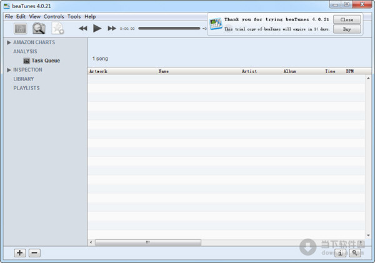Open the Controls menu
The image size is (375, 263).
pyautogui.click(x=54, y=16)
